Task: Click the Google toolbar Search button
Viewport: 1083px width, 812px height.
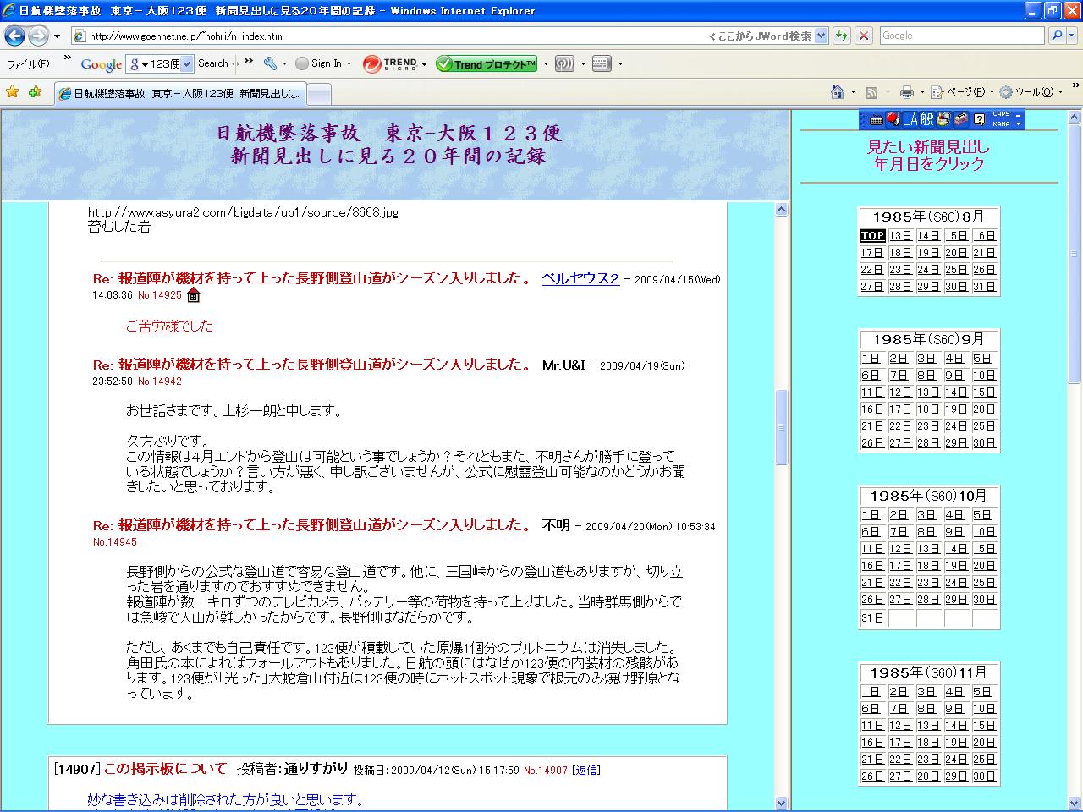Action: tap(212, 63)
